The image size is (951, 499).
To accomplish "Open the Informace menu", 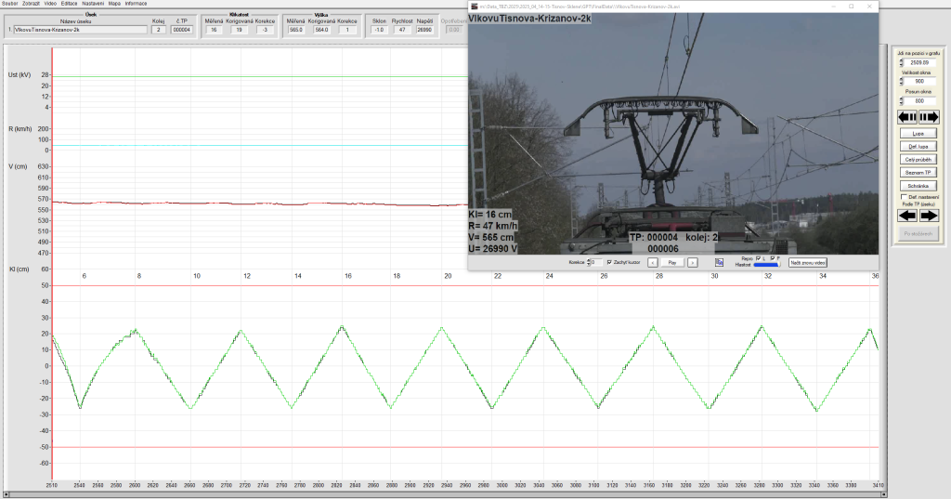I will point(136,4).
